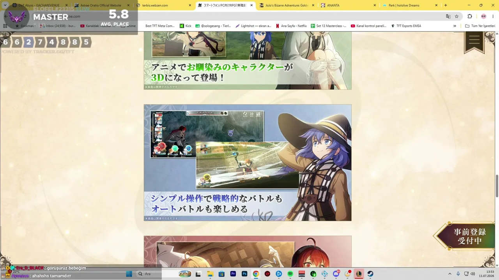Image resolution: width=499 pixels, height=280 pixels.
Task: Open the Best TFT Meta Comps bookmark
Action: tap(160, 26)
